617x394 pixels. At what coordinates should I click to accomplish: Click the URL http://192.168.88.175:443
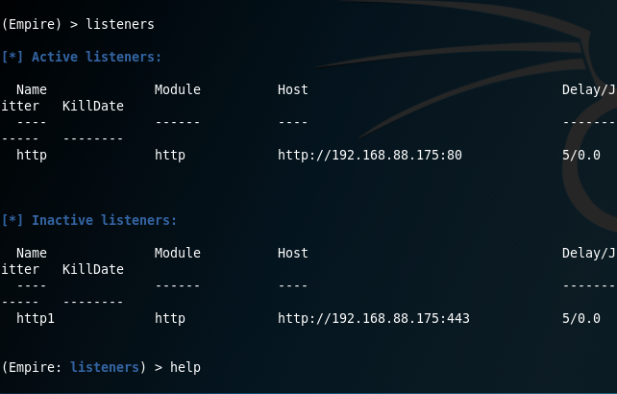pyautogui.click(x=374, y=318)
